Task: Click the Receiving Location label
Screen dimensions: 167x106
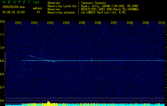Action: click(x=62, y=6)
